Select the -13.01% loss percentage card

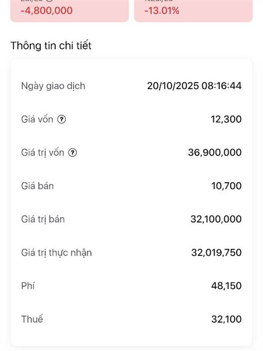tap(193, 11)
